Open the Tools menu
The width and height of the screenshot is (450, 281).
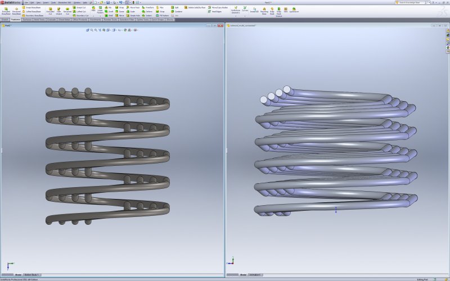(53, 3)
